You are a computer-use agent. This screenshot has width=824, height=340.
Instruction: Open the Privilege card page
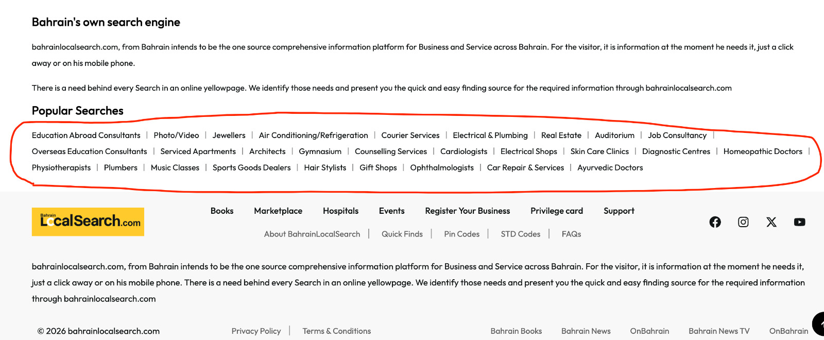coord(557,211)
